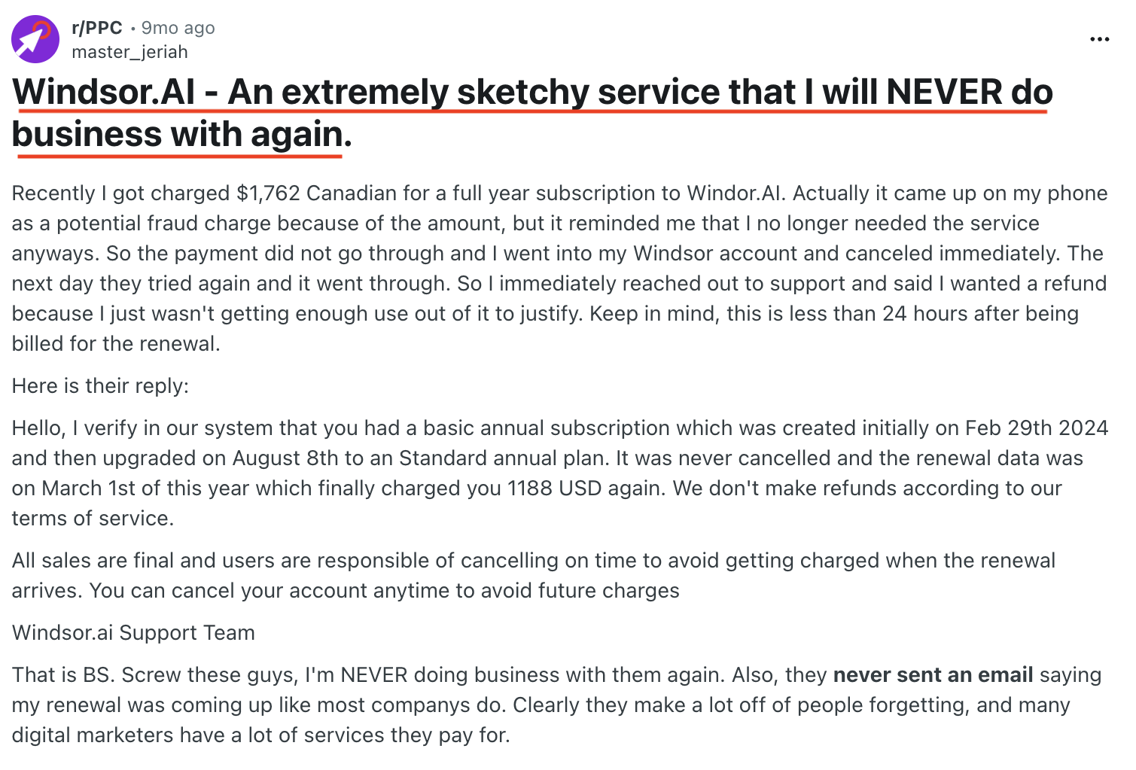Visit the r/PPC community link
1136x770 pixels.
click(96, 27)
